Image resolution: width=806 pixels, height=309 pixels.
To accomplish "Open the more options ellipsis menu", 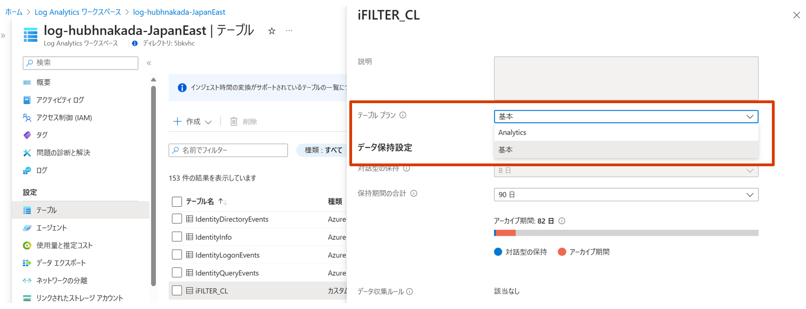I will pyautogui.click(x=289, y=30).
